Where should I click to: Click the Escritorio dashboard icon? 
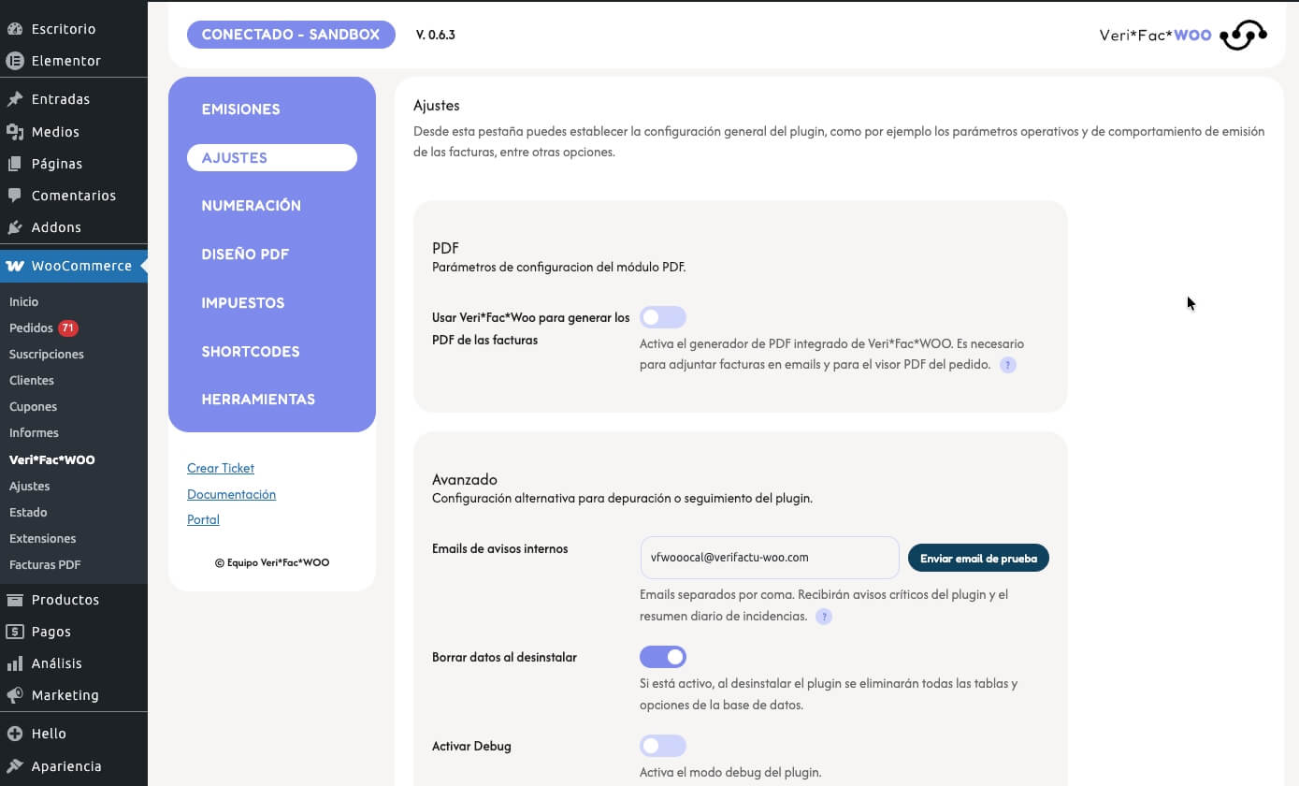(15, 29)
